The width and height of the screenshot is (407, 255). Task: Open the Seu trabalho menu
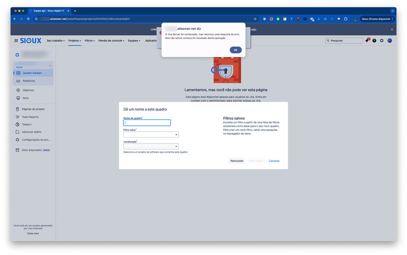(x=55, y=41)
